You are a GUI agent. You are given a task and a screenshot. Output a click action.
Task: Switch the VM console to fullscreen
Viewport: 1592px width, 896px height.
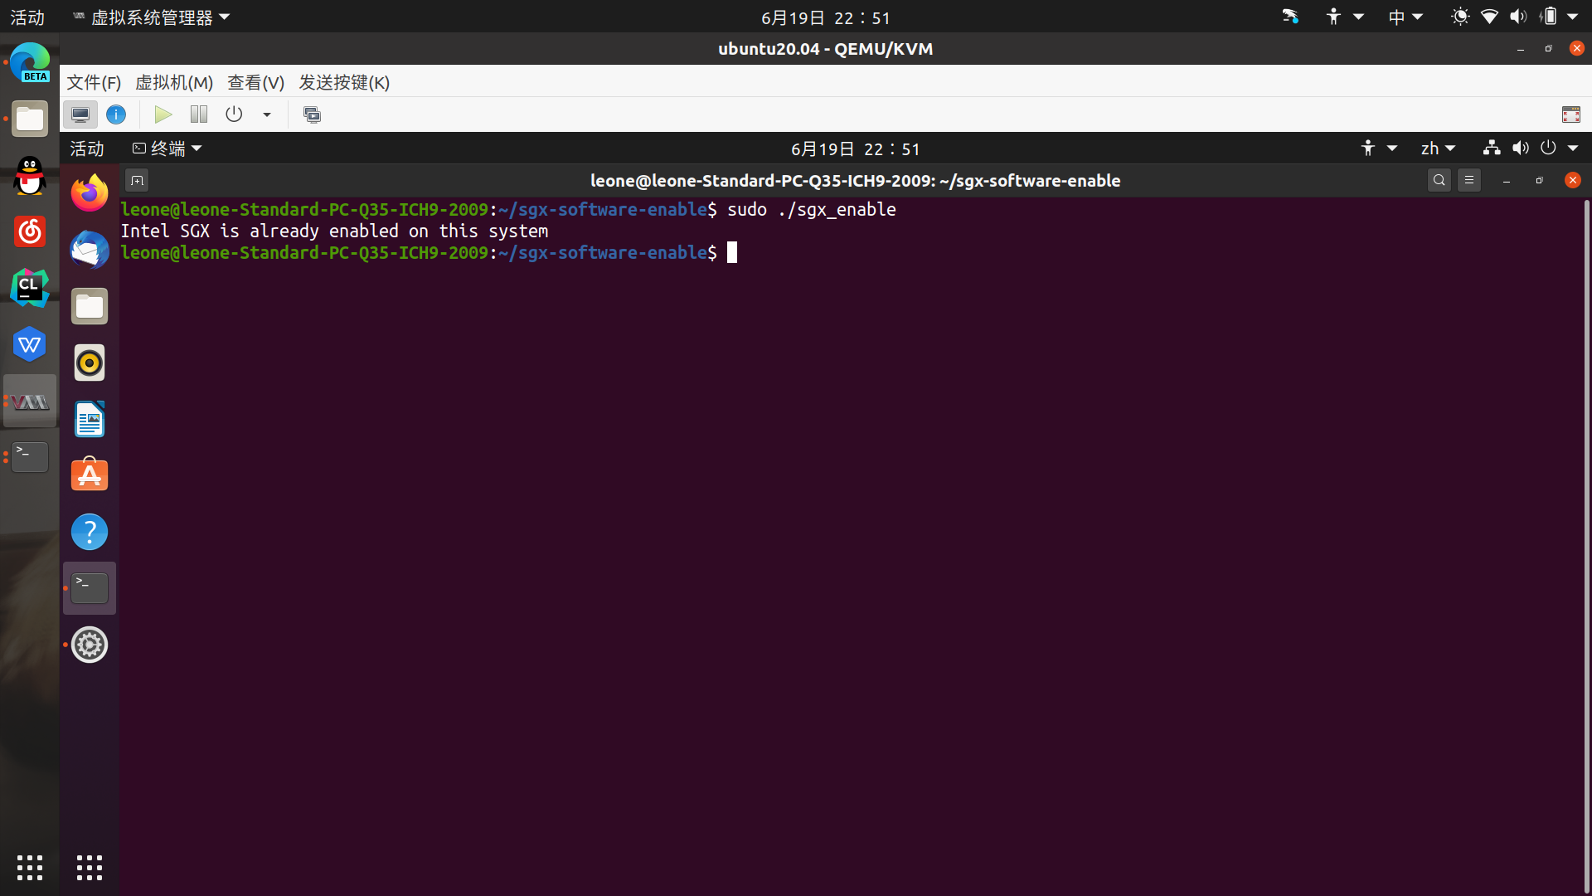(x=1570, y=114)
